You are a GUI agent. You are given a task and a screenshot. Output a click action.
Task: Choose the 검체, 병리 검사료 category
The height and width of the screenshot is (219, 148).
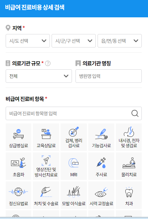tap(74, 137)
